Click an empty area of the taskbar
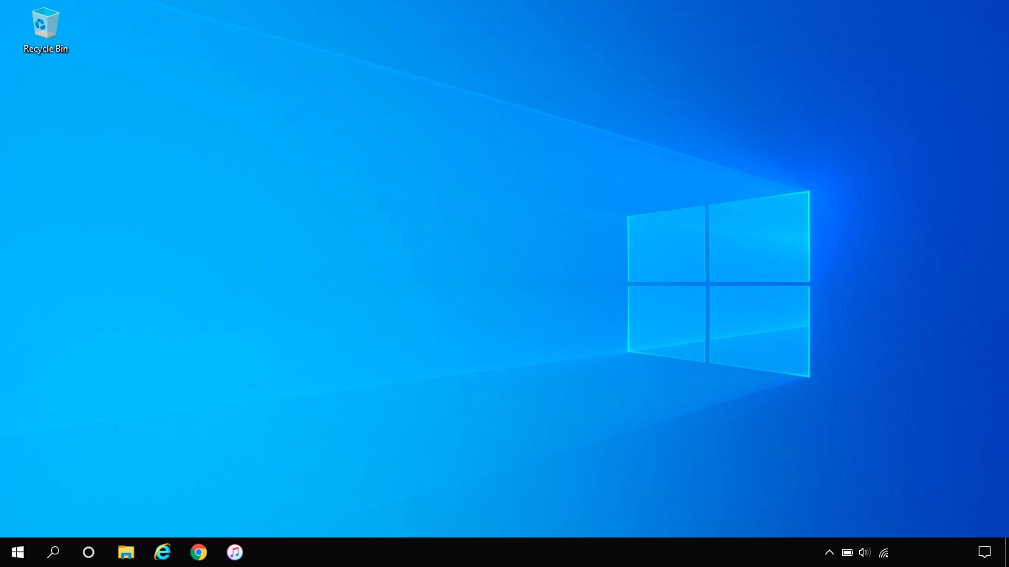 (517, 551)
